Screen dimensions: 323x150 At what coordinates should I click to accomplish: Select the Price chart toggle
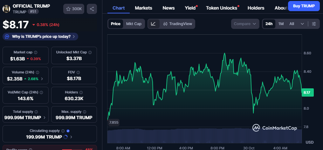click(116, 24)
